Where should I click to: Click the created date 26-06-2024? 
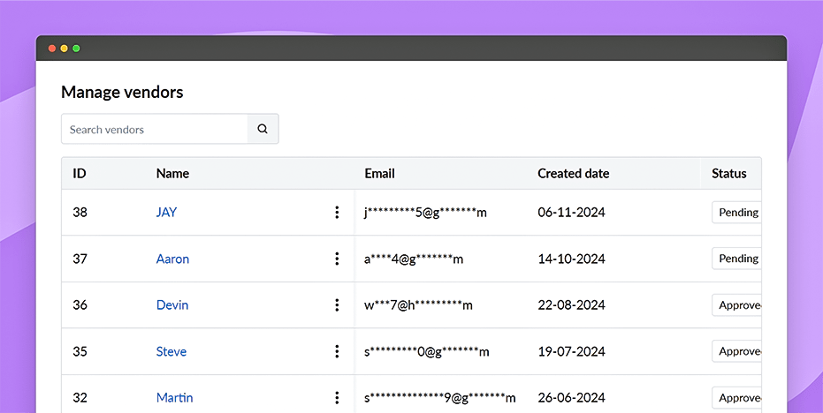point(572,398)
